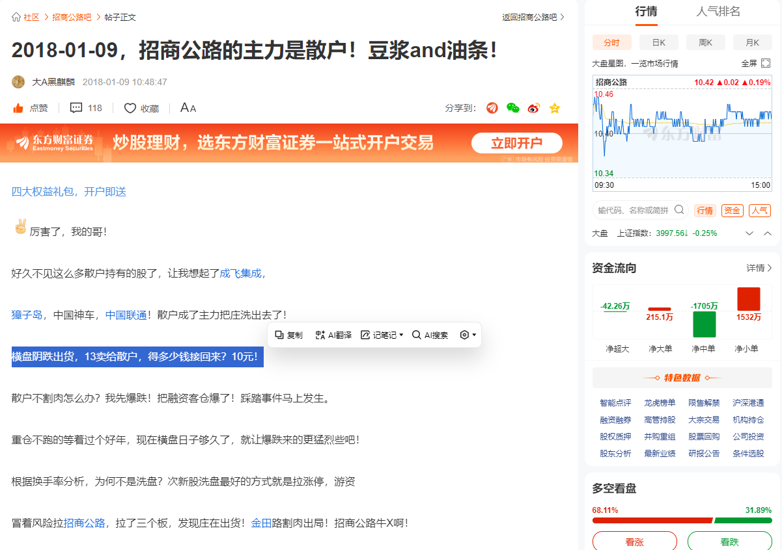Click the heart 收藏 icon

[x=130, y=108]
